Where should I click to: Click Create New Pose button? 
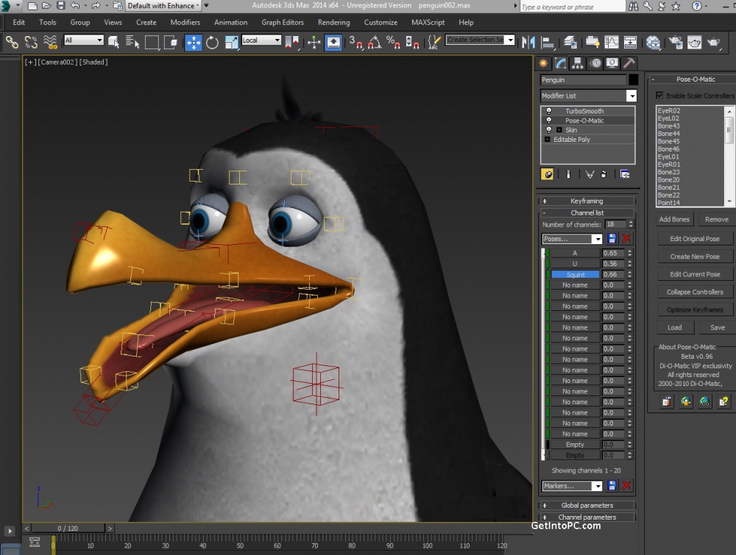pyautogui.click(x=695, y=257)
